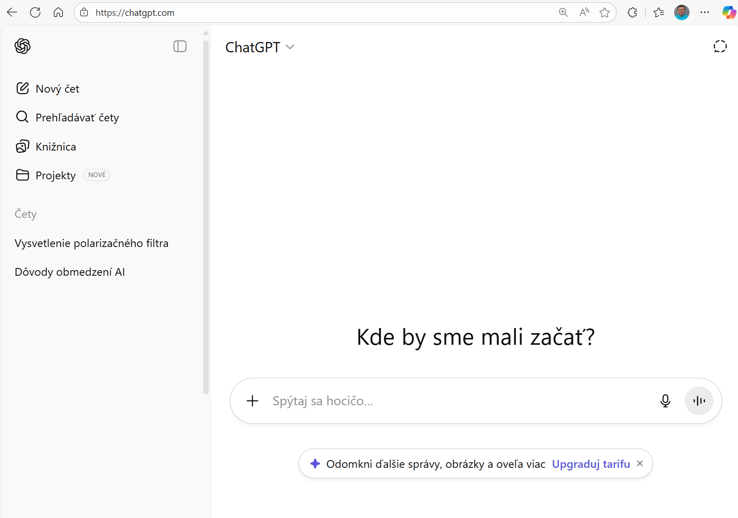The height and width of the screenshot is (518, 738).
Task: Click the Upgraduj tarifu link
Action: pyautogui.click(x=590, y=464)
